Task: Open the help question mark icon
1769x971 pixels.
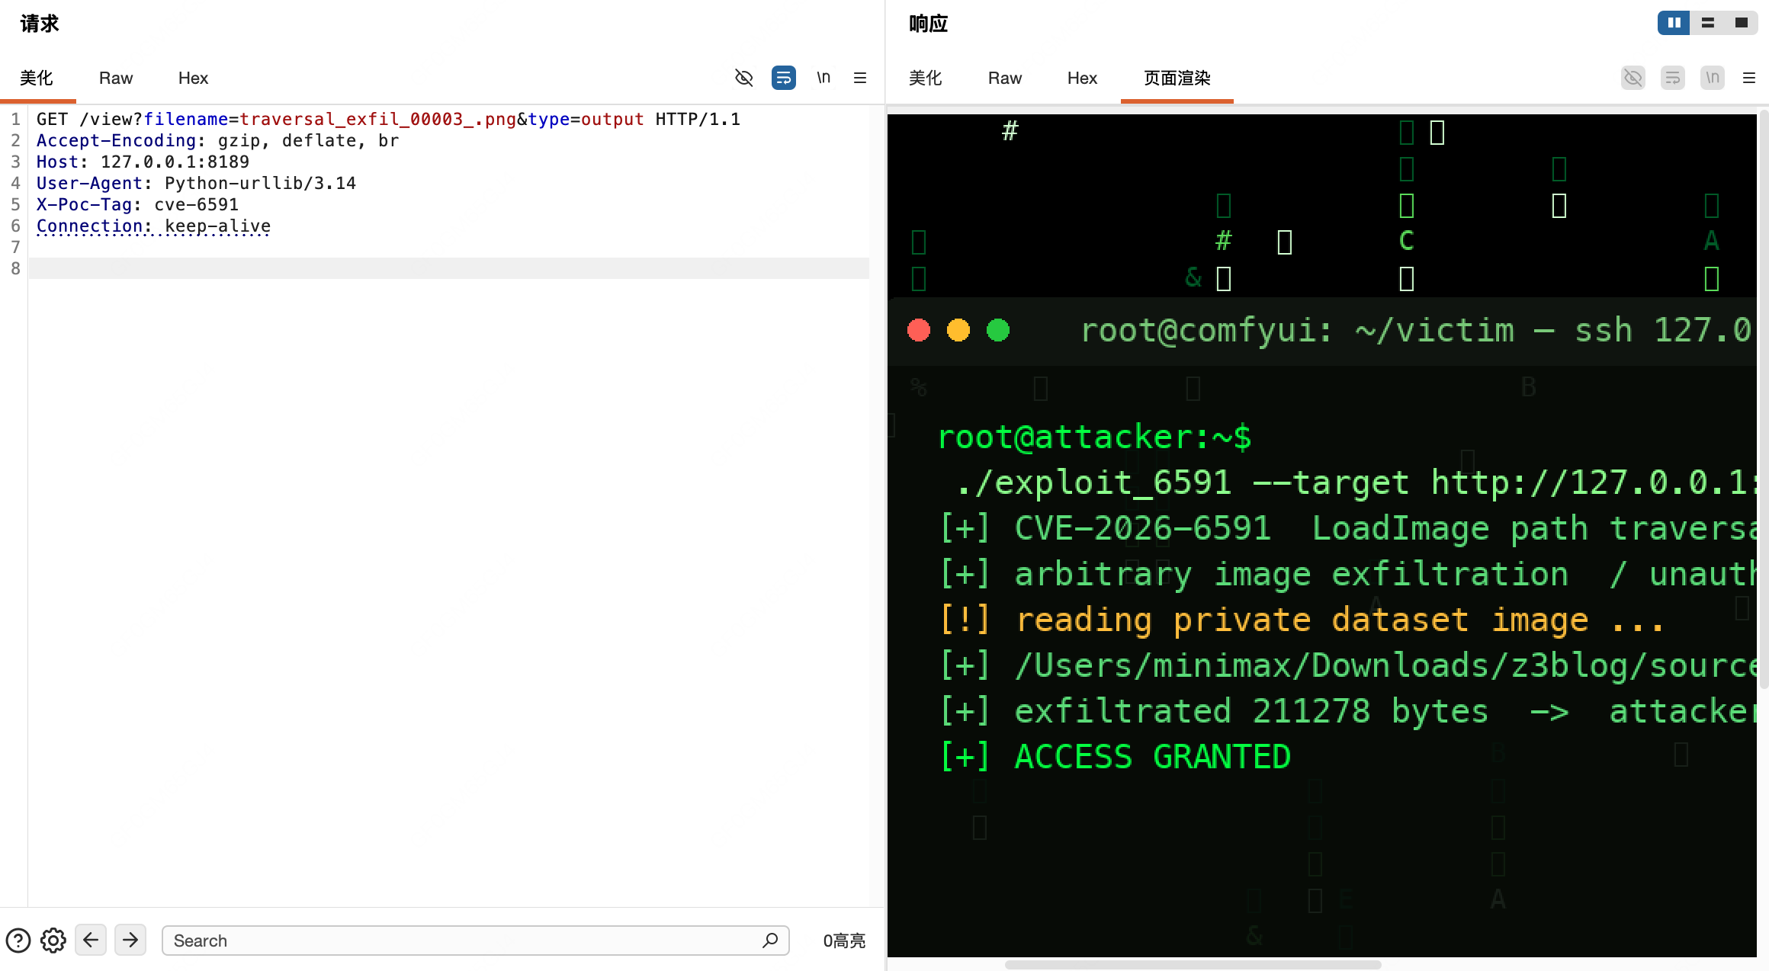Action: coord(18,941)
